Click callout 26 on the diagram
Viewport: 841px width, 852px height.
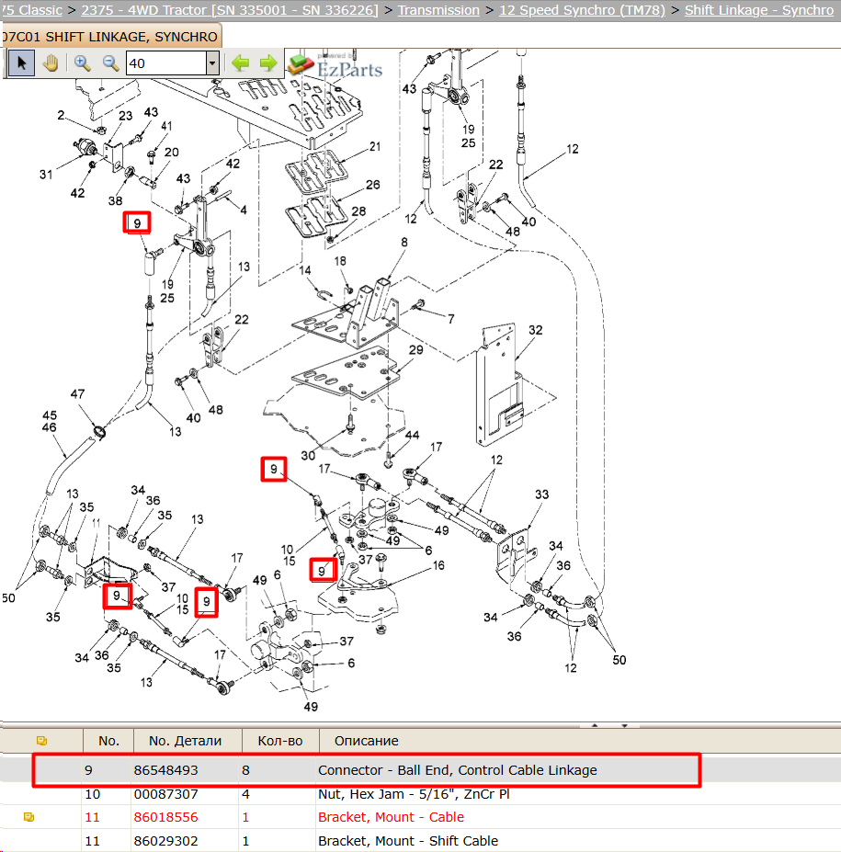[372, 185]
